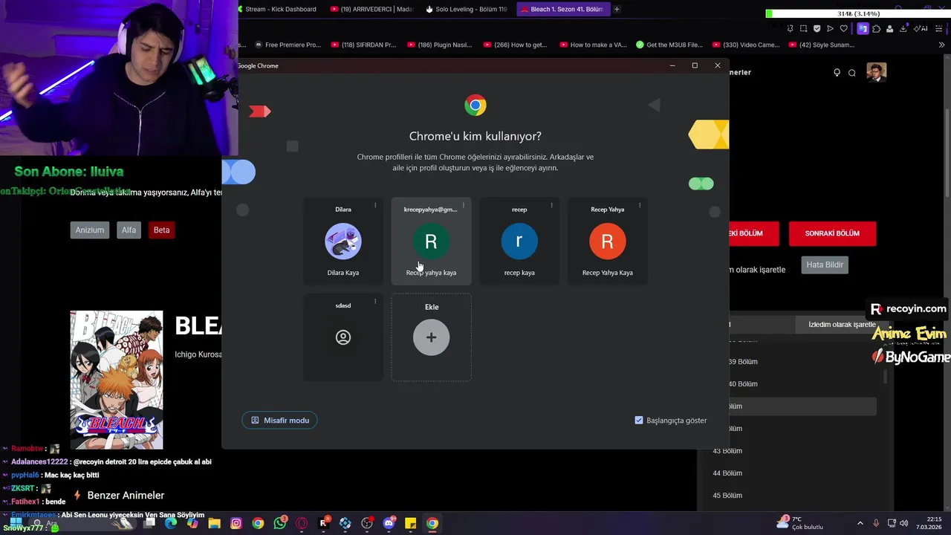Viewport: 951px width, 535px height.
Task: Click the Ekle plus button to add profile
Action: [x=431, y=337]
